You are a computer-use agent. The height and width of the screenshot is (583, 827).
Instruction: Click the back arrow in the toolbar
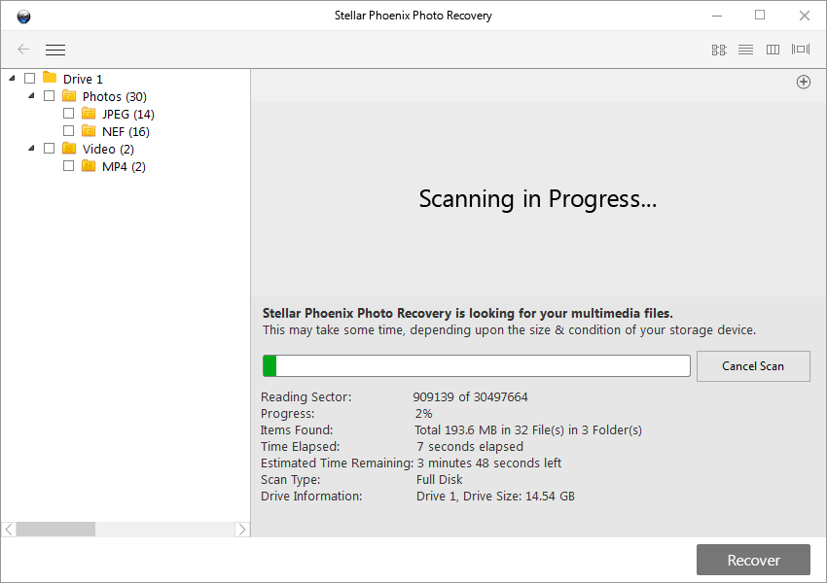pyautogui.click(x=23, y=50)
